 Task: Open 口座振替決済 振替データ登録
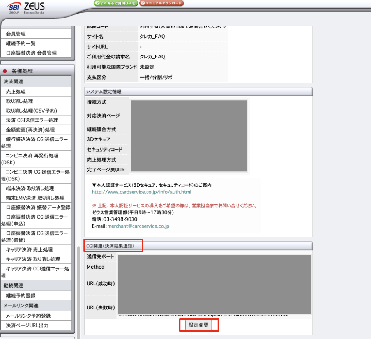[x=36, y=207]
